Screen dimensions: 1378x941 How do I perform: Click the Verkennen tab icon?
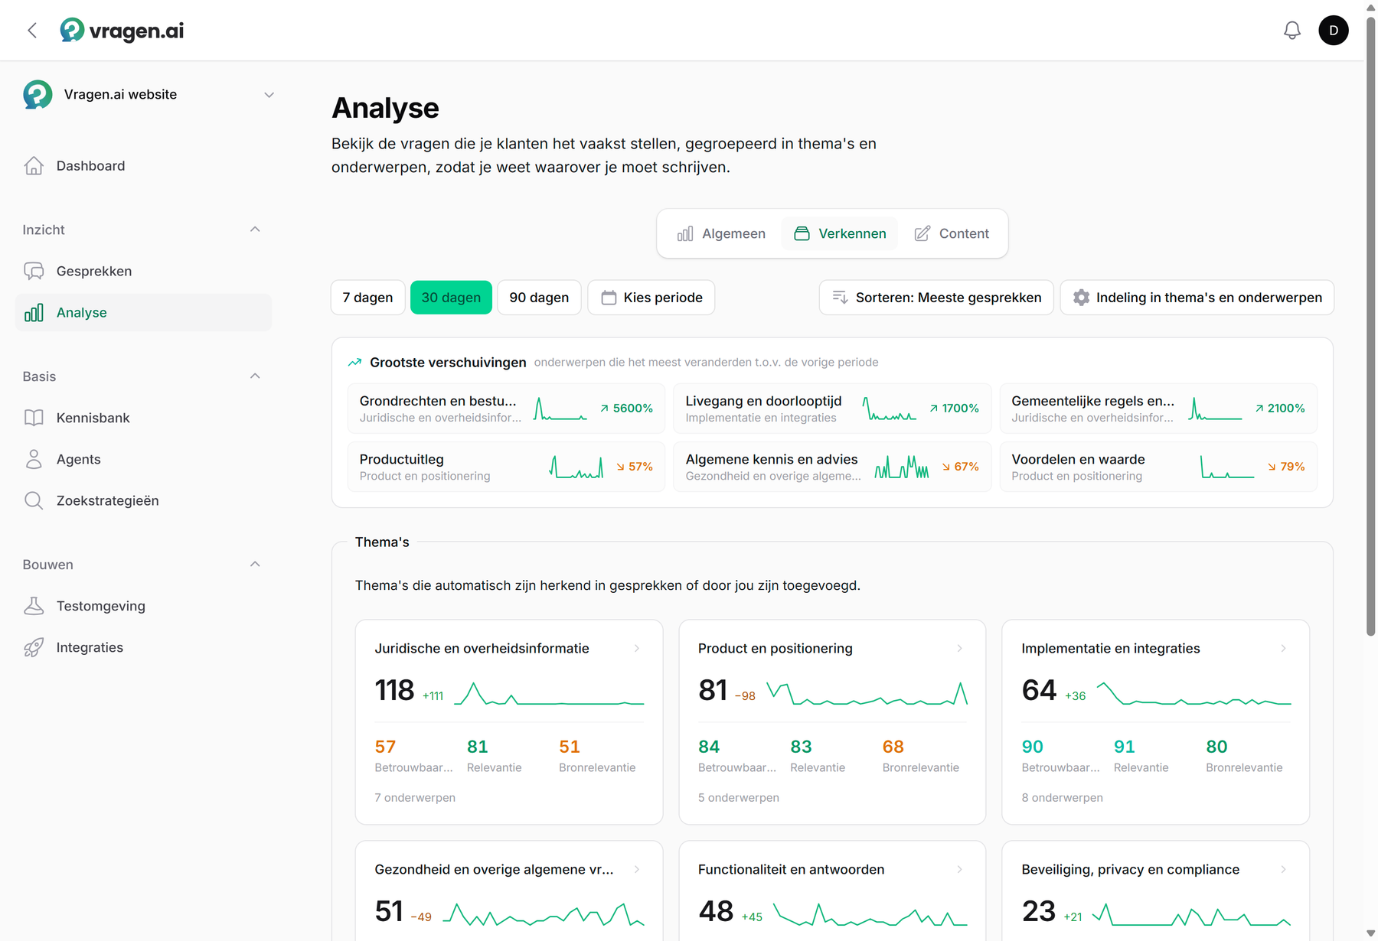[802, 234]
